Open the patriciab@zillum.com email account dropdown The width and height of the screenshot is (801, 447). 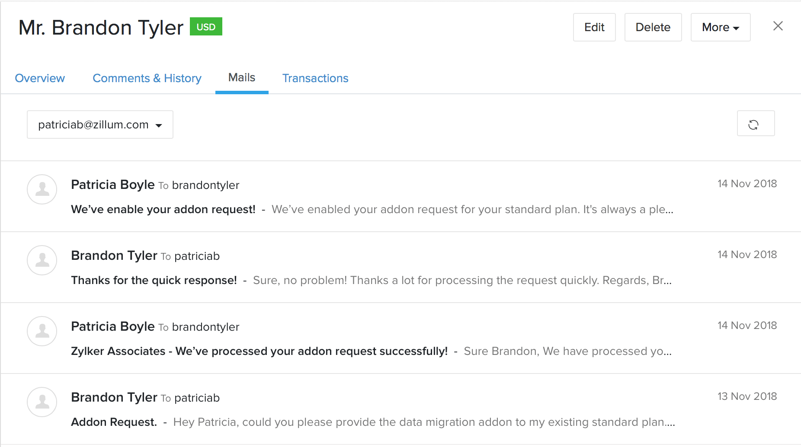[100, 125]
